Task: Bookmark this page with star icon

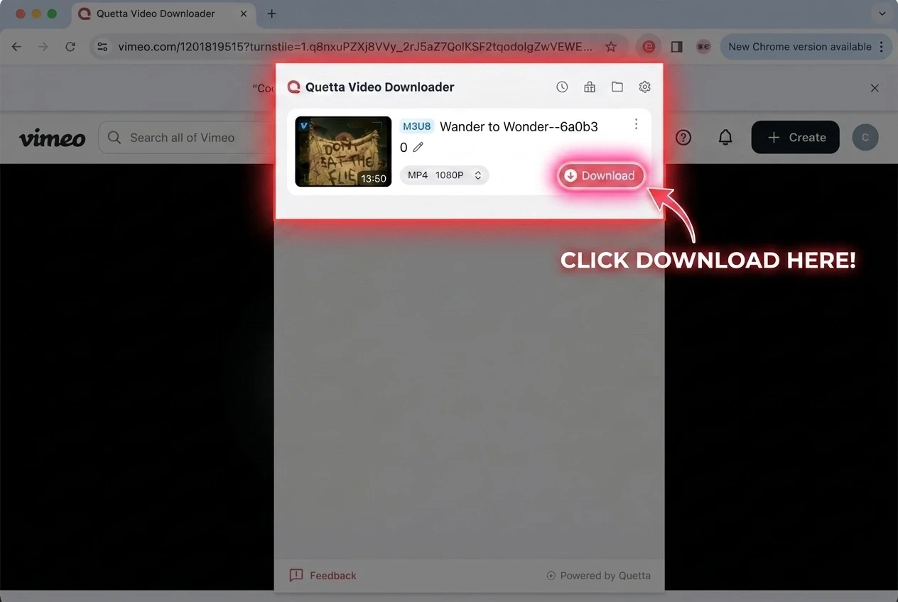Action: [x=611, y=47]
